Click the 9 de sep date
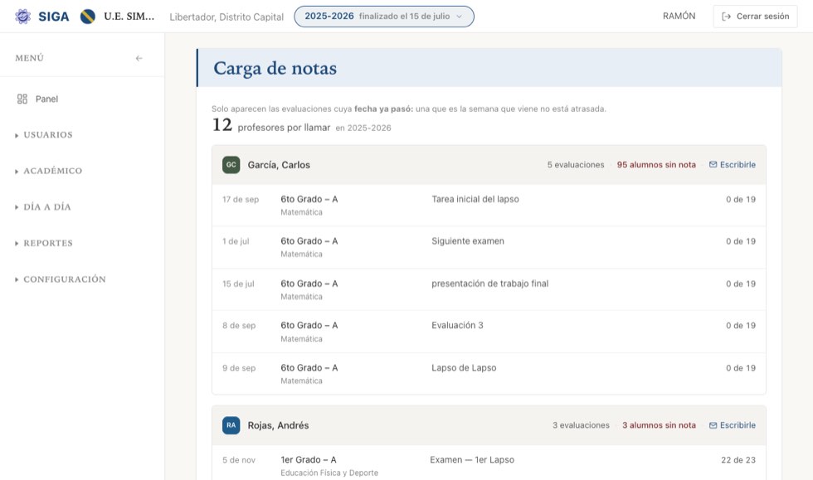 [x=239, y=368]
